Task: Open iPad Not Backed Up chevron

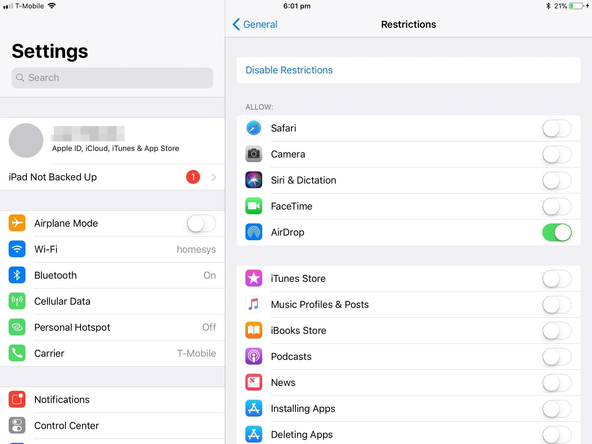Action: point(214,177)
